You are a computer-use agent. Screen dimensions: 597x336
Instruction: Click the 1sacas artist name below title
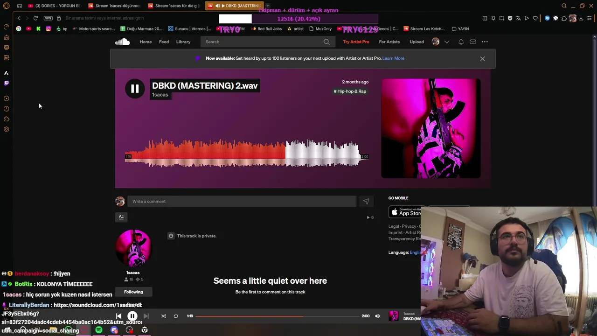click(160, 95)
